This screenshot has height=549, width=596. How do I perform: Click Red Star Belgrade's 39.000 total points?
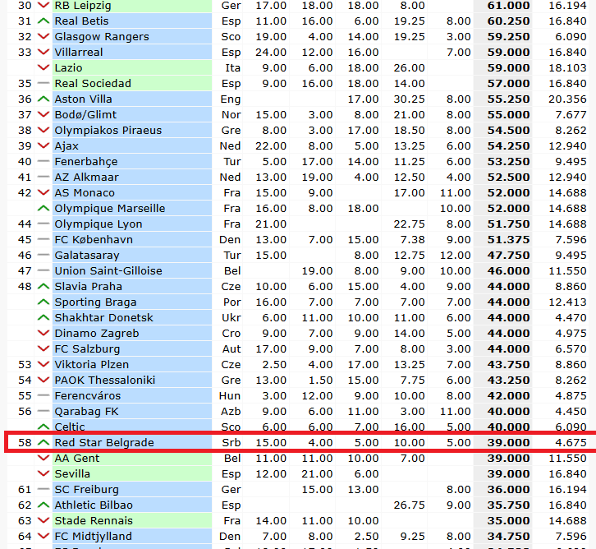coord(503,443)
